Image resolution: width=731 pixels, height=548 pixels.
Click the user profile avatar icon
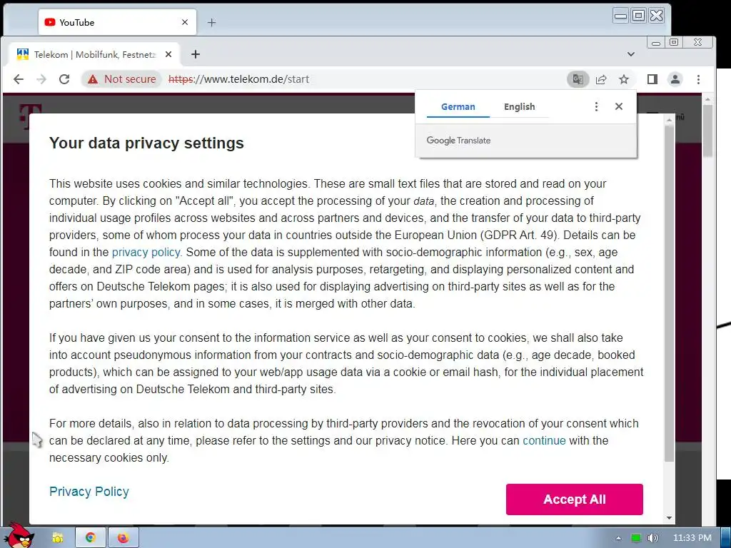click(675, 79)
